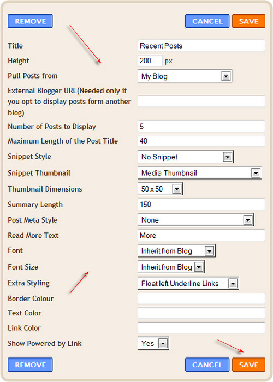Click the 'Show Powered by Link' label
273x382 pixels.
(x=45, y=343)
